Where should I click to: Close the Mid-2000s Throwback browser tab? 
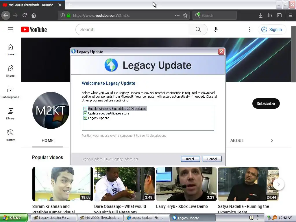click(x=60, y=5)
